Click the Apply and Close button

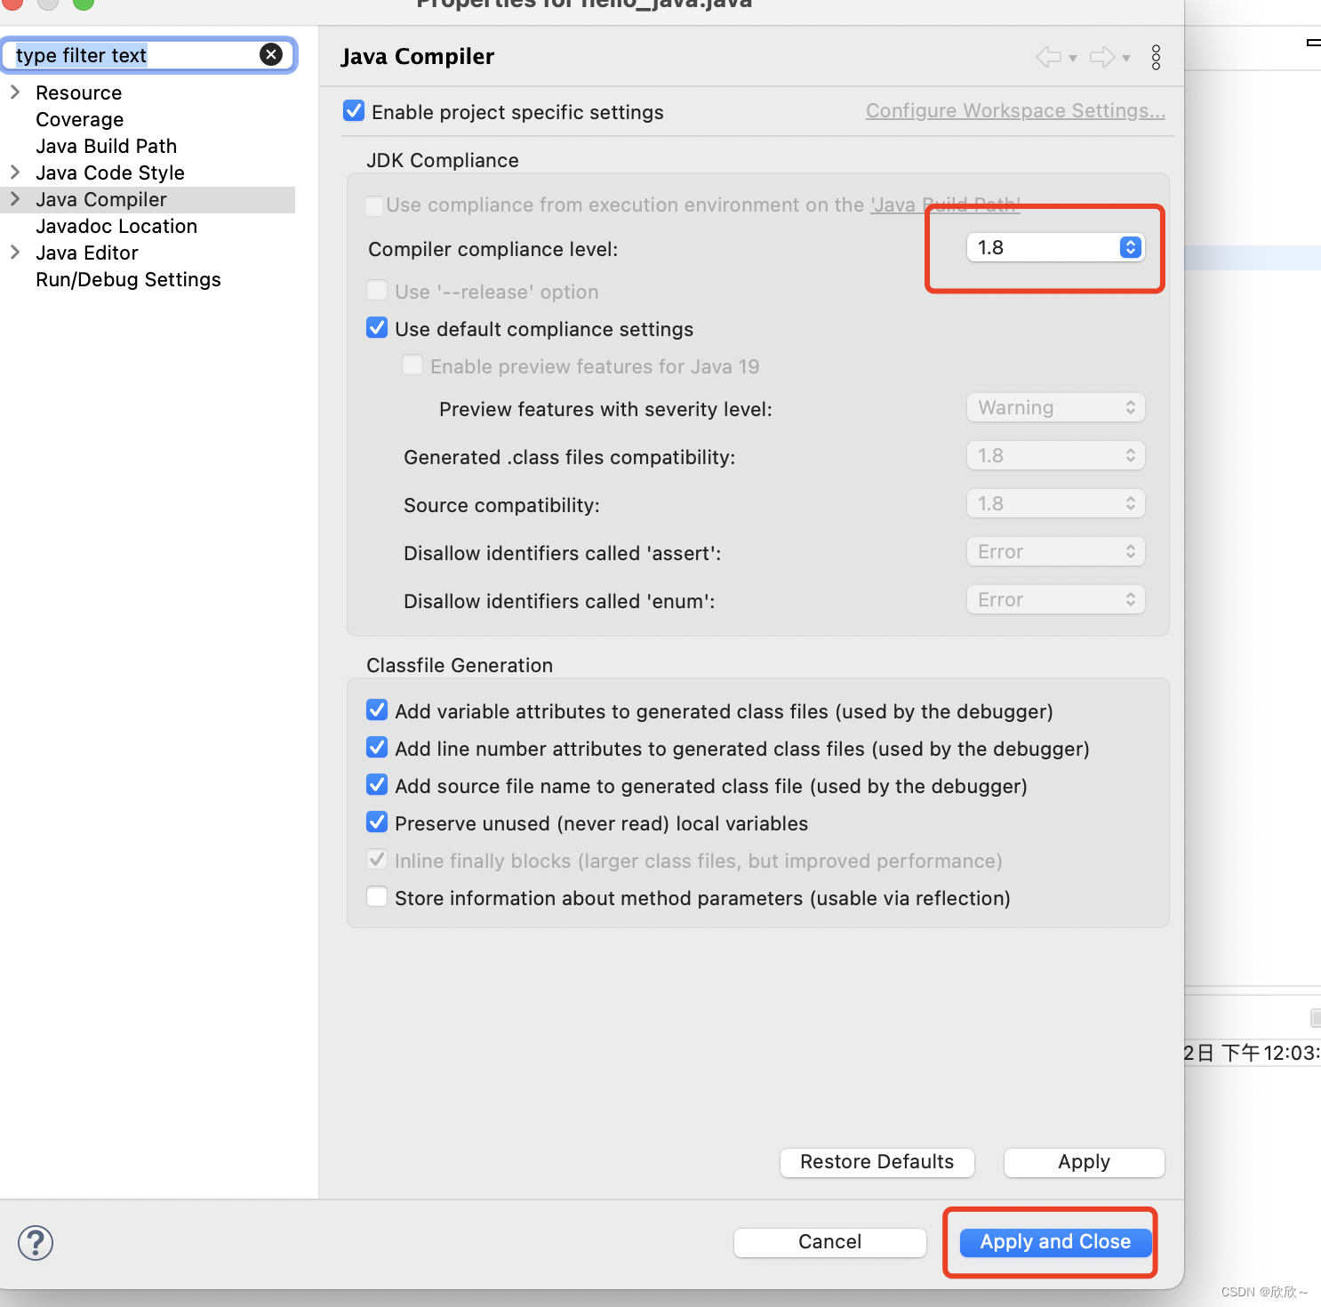[1053, 1241]
